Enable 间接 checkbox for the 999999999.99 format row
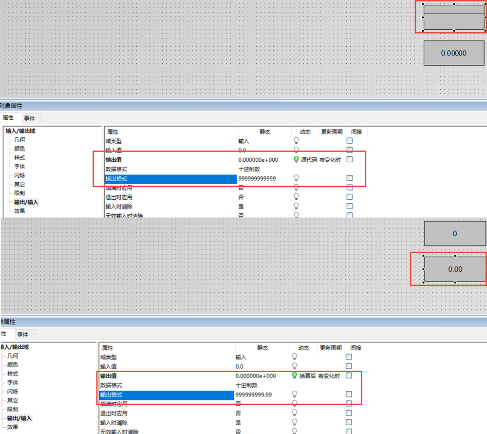This screenshot has height=434, width=487. coord(349,394)
